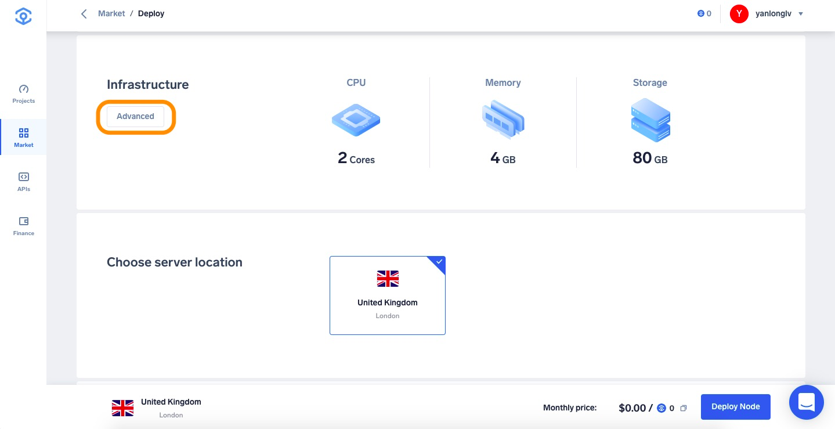Viewport: 835px width, 429px height.
Task: Click the Advanced infrastructure button
Action: pos(135,116)
